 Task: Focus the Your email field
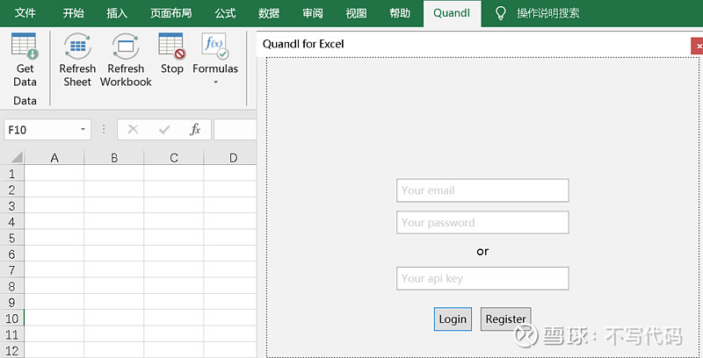(x=482, y=190)
